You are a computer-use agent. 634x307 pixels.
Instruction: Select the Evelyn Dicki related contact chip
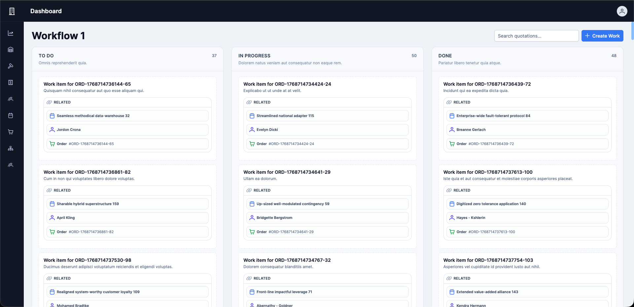(327, 130)
